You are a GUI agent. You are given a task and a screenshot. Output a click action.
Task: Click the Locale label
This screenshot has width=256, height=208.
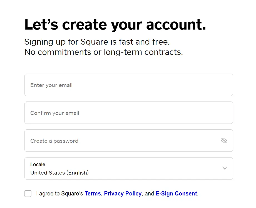38,164
